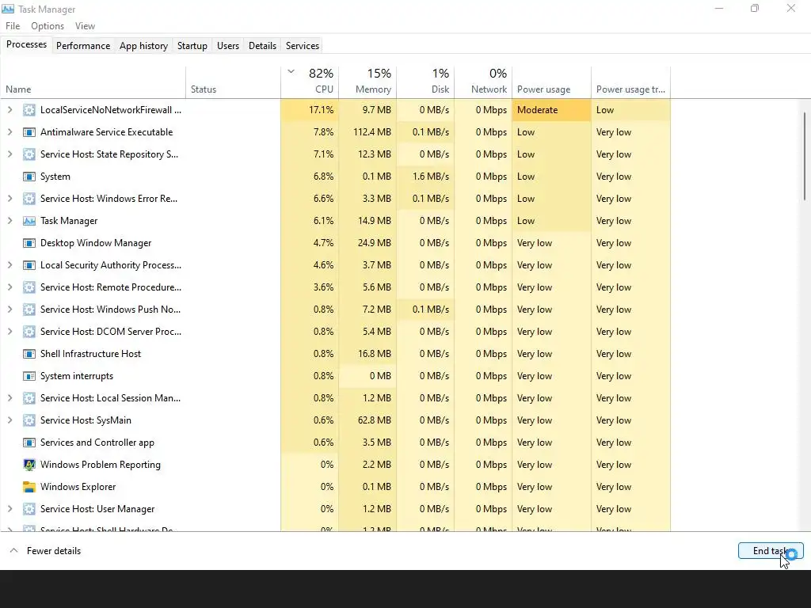Select the 112.4 MB memory cell
Image resolution: width=811 pixels, height=608 pixels.
click(367, 132)
